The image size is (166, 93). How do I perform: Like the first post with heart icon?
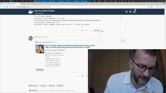pyautogui.click(x=82, y=30)
